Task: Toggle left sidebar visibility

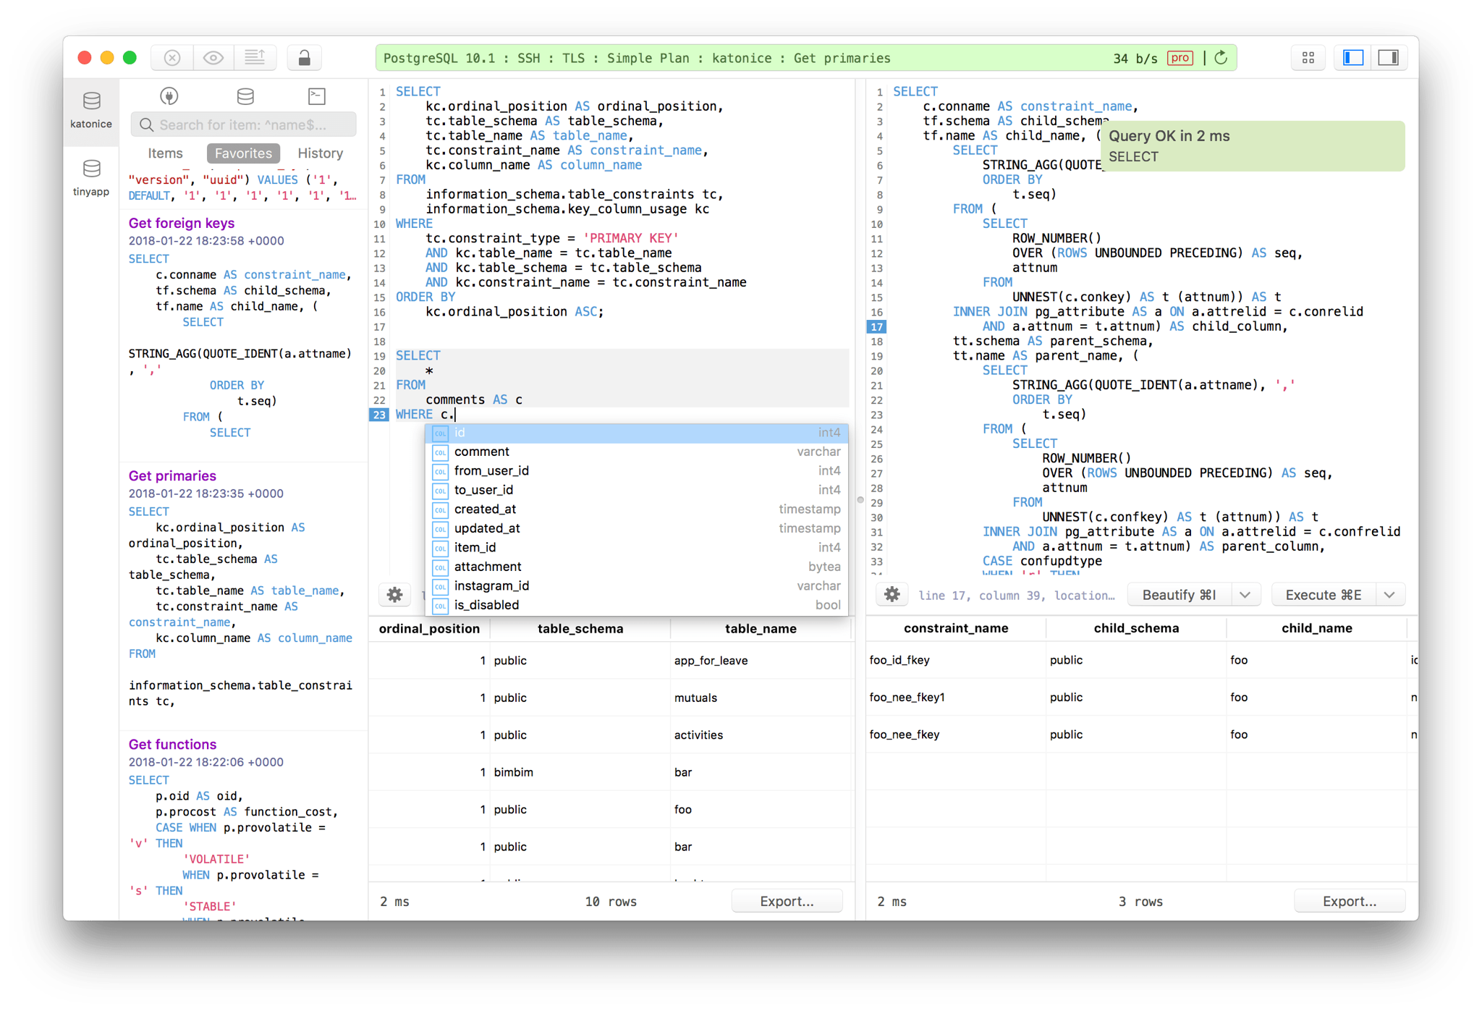Action: (x=1352, y=57)
